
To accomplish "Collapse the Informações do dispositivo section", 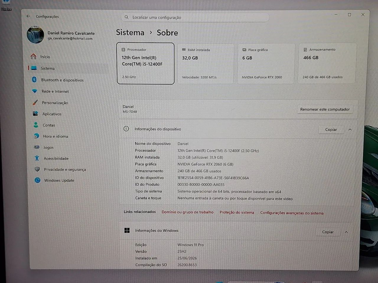I will click(x=350, y=129).
